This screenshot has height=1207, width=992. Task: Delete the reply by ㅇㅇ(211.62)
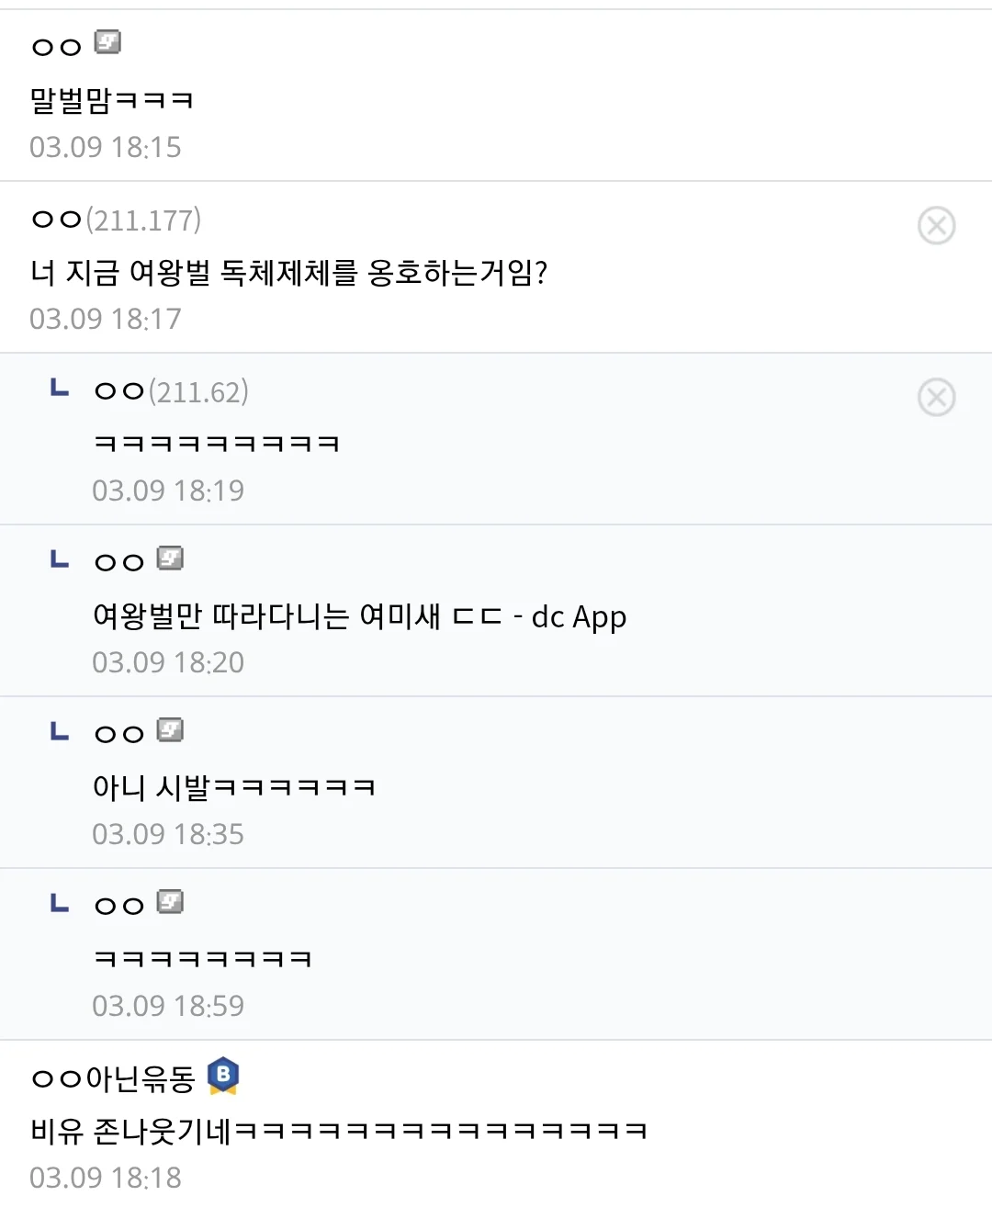936,398
